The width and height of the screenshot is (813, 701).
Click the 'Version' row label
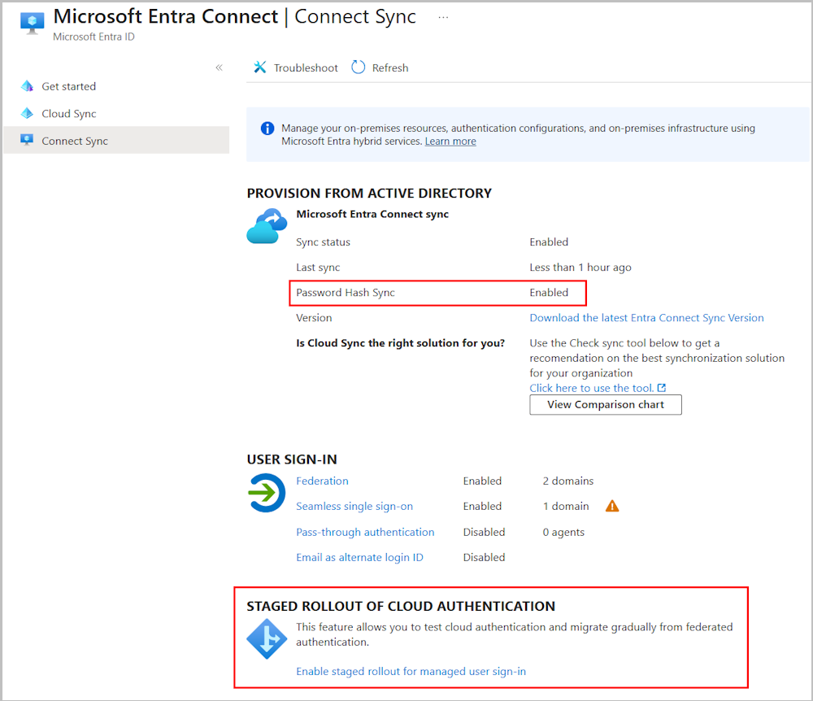(314, 318)
